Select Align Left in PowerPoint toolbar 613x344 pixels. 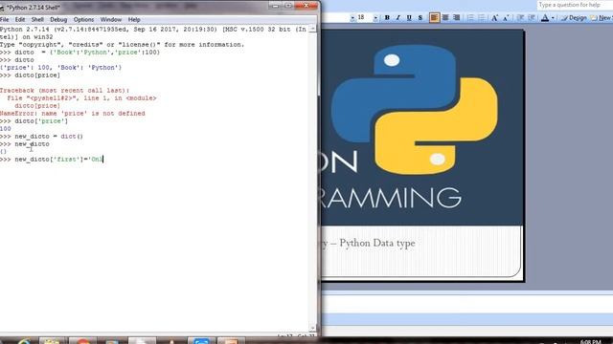point(434,17)
